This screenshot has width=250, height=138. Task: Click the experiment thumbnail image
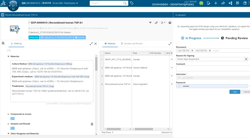[x=15, y=29]
